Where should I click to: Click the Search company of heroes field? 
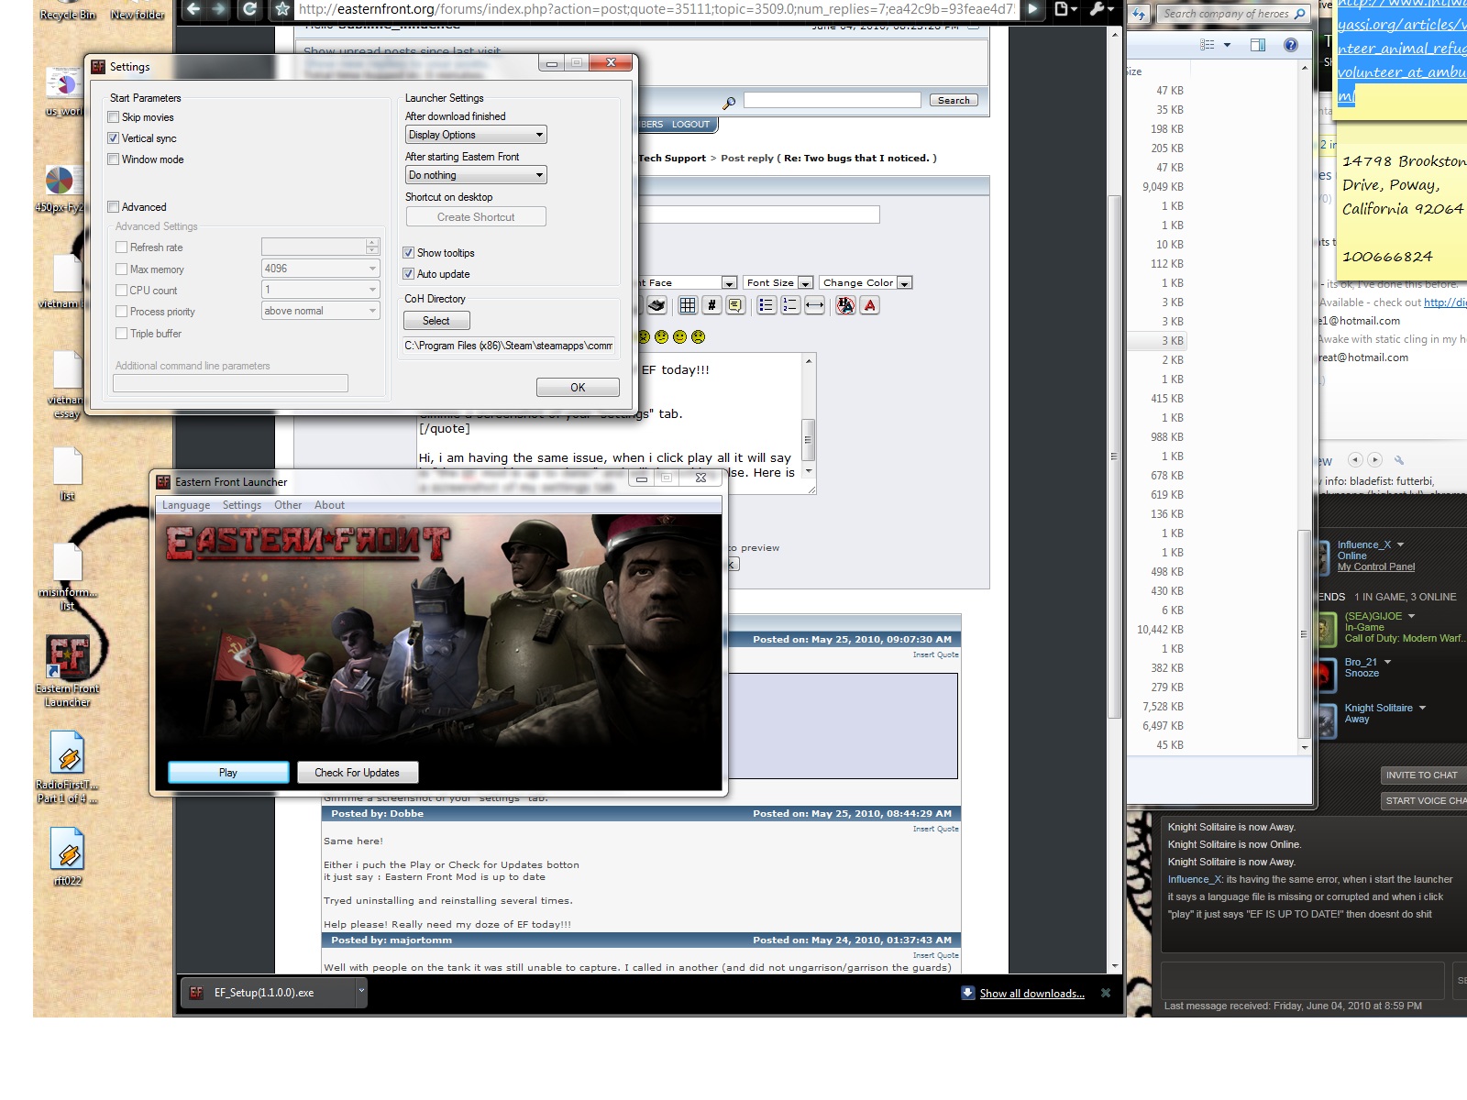click(x=1232, y=14)
